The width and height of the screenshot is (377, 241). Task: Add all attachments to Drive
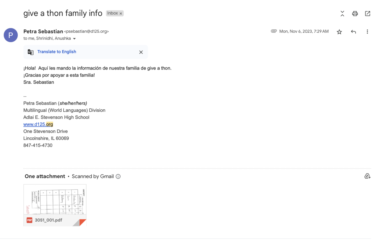[x=367, y=176]
